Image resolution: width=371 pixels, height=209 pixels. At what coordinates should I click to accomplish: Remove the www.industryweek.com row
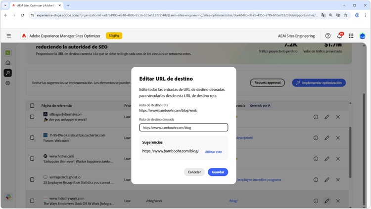[338, 201]
